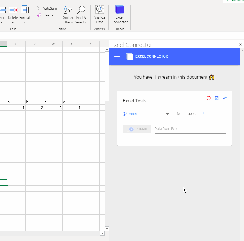Open Sort & Filter menu
The height and width of the screenshot is (241, 244).
pyautogui.click(x=68, y=15)
